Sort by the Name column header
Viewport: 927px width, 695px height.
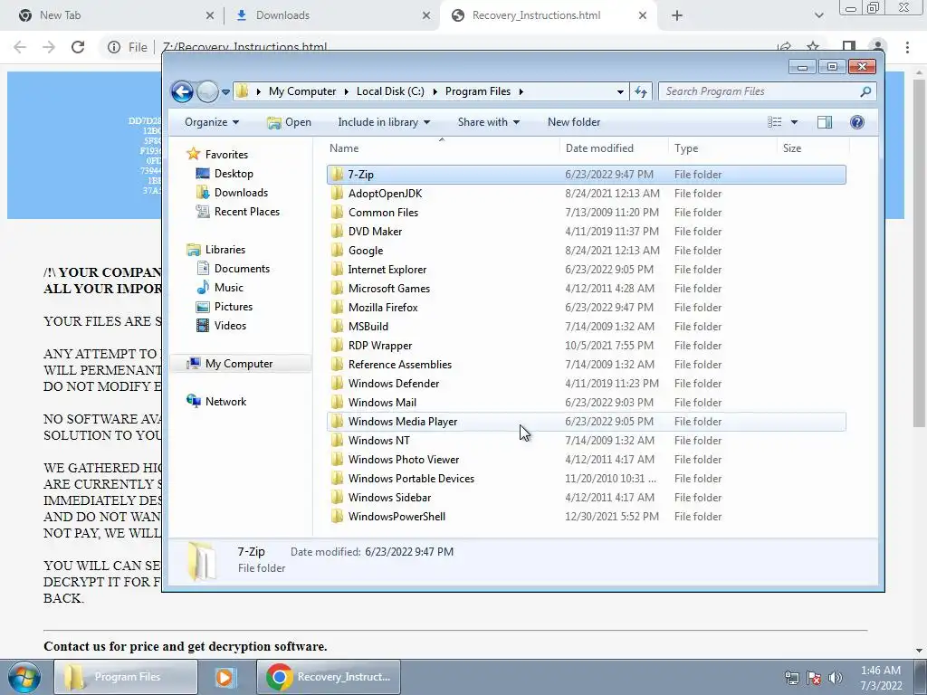[442, 148]
